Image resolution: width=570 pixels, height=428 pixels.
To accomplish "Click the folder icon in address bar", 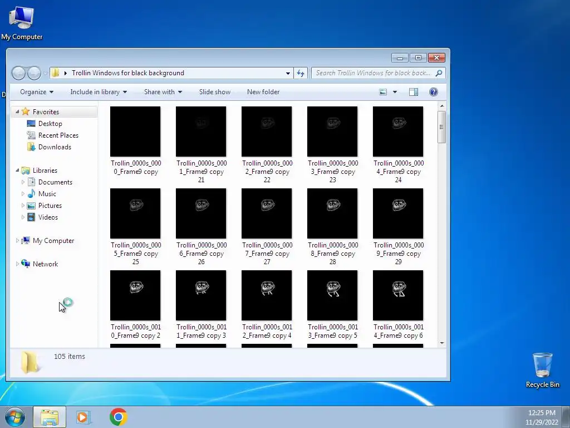I will click(55, 73).
